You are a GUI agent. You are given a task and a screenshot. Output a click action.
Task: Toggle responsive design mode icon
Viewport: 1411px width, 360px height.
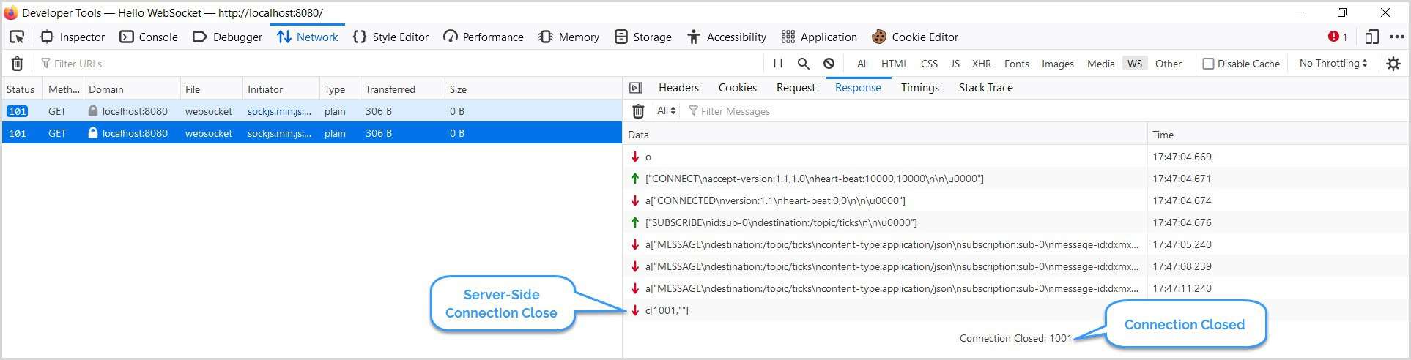pyautogui.click(x=1372, y=37)
